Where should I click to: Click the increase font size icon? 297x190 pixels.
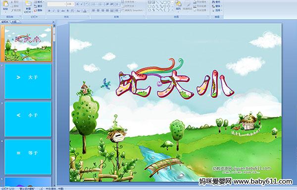click(x=78, y=4)
